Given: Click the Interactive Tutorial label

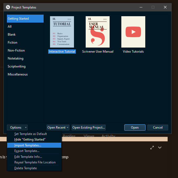Looking at the screenshot, I should click(62, 52).
